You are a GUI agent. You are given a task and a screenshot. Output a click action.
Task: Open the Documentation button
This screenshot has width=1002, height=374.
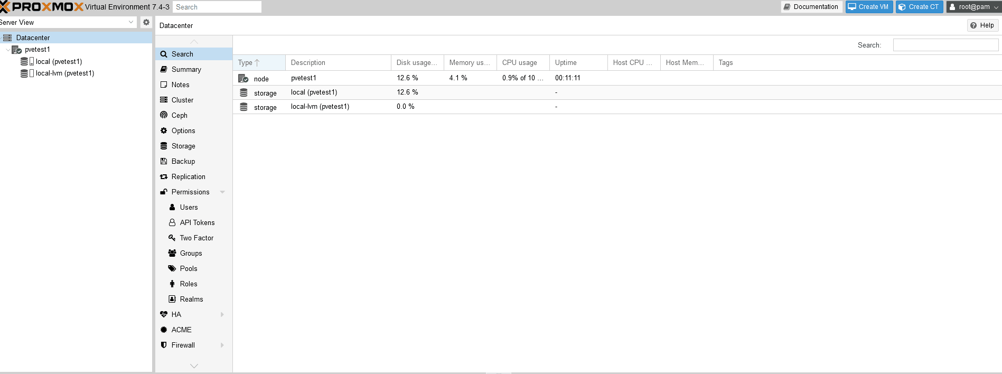pyautogui.click(x=811, y=7)
